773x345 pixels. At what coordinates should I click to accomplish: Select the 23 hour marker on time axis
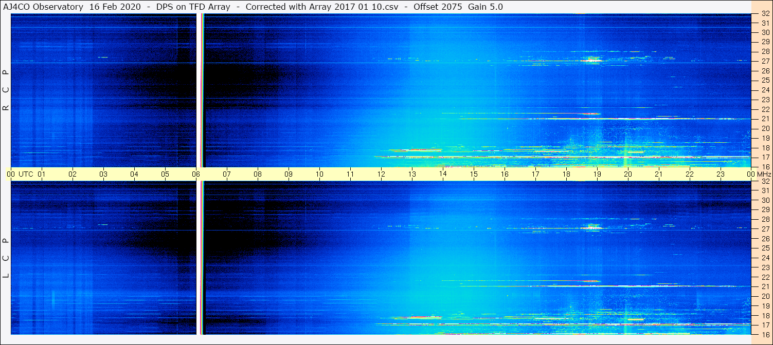click(x=721, y=174)
